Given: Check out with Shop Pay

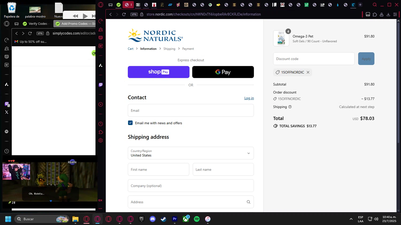Looking at the screenshot, I should [159, 72].
